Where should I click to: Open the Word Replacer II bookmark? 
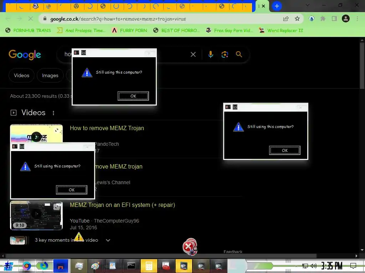(x=281, y=31)
